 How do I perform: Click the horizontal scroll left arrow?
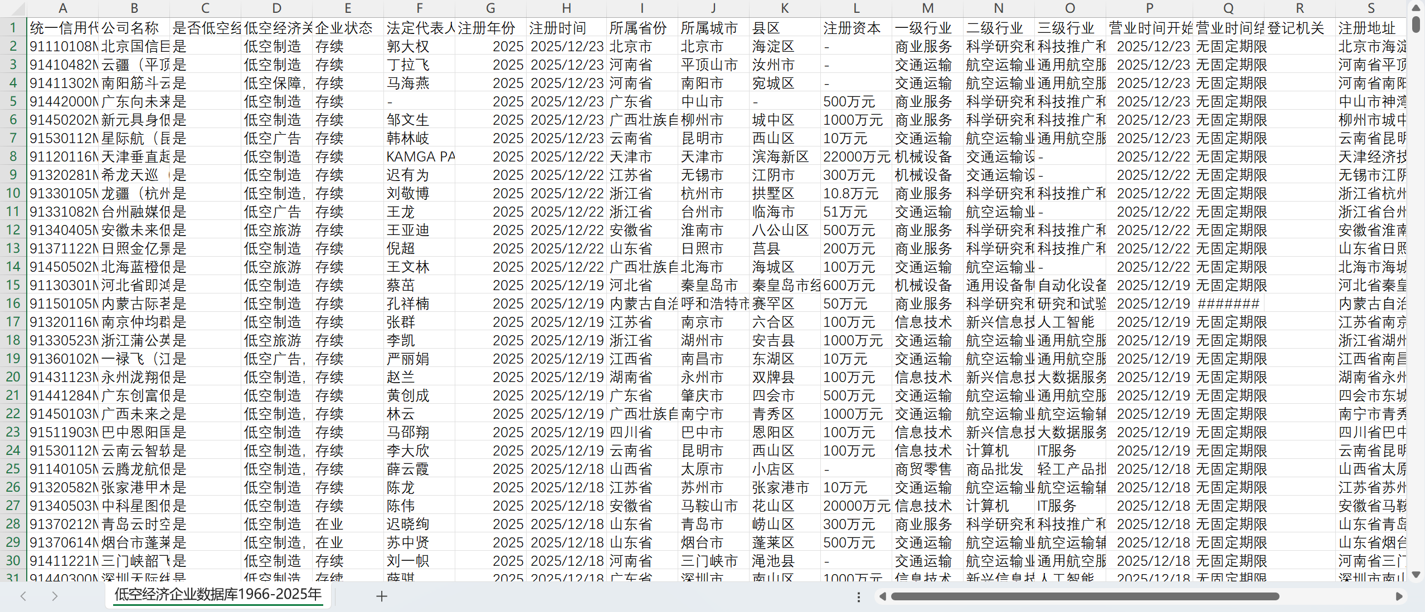click(x=882, y=596)
